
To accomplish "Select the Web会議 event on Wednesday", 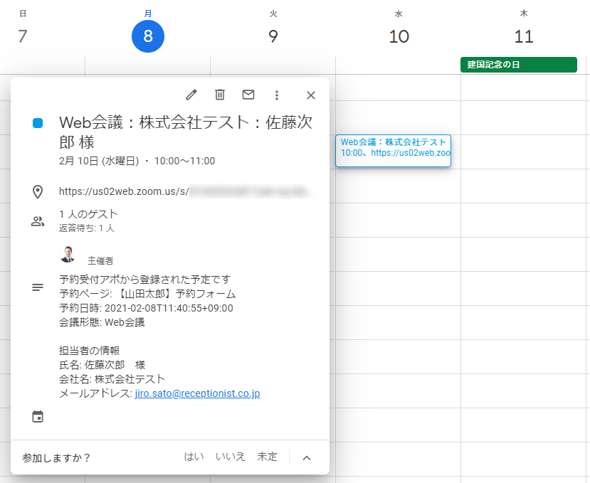I will (x=394, y=147).
